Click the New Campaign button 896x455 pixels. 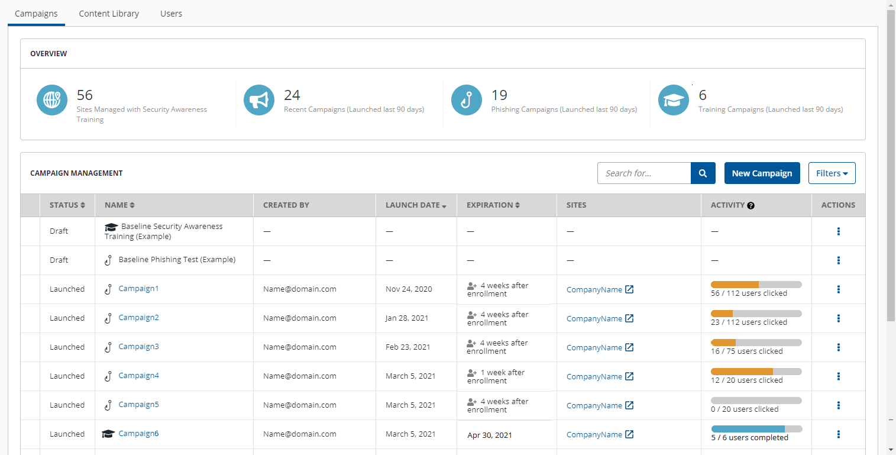click(762, 173)
